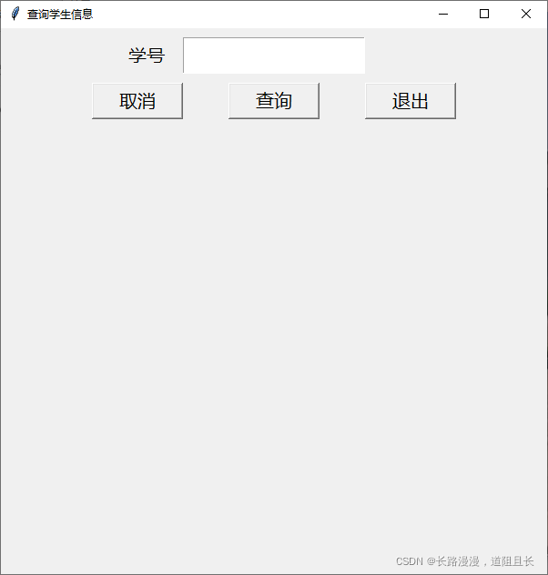Close the 查询学生信息 window
The width and height of the screenshot is (548, 575).
(x=526, y=14)
